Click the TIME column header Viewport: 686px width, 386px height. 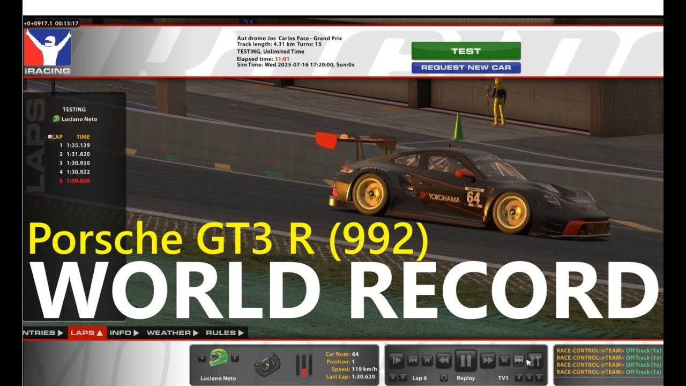(x=83, y=137)
